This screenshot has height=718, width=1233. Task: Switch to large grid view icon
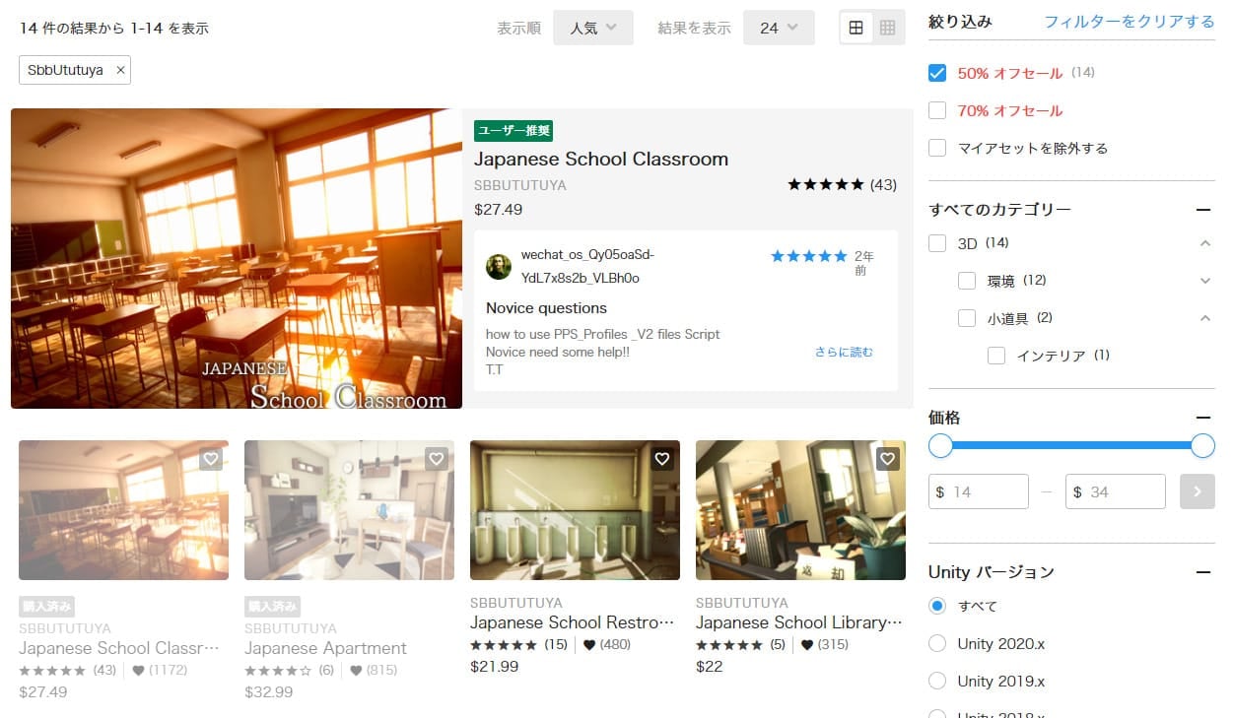click(856, 28)
